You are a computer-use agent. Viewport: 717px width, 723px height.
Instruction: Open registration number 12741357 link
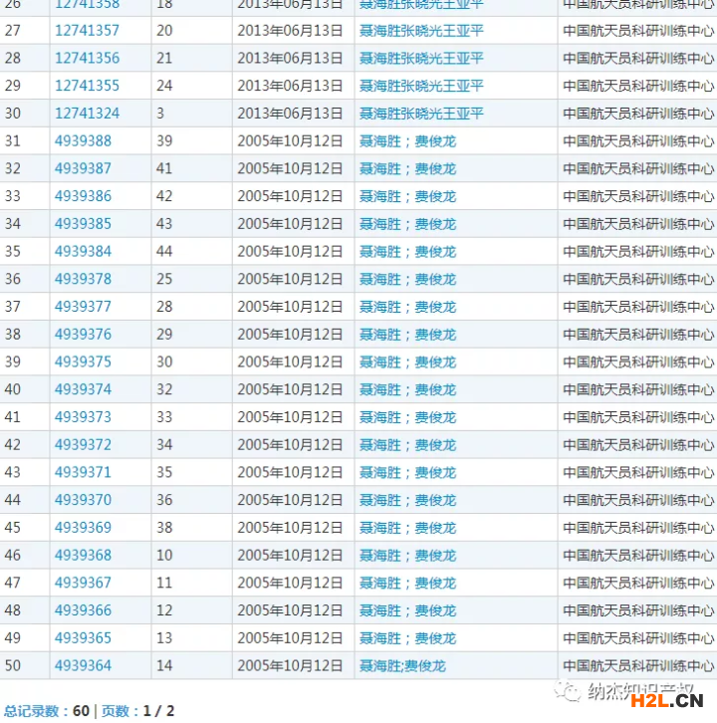(87, 31)
